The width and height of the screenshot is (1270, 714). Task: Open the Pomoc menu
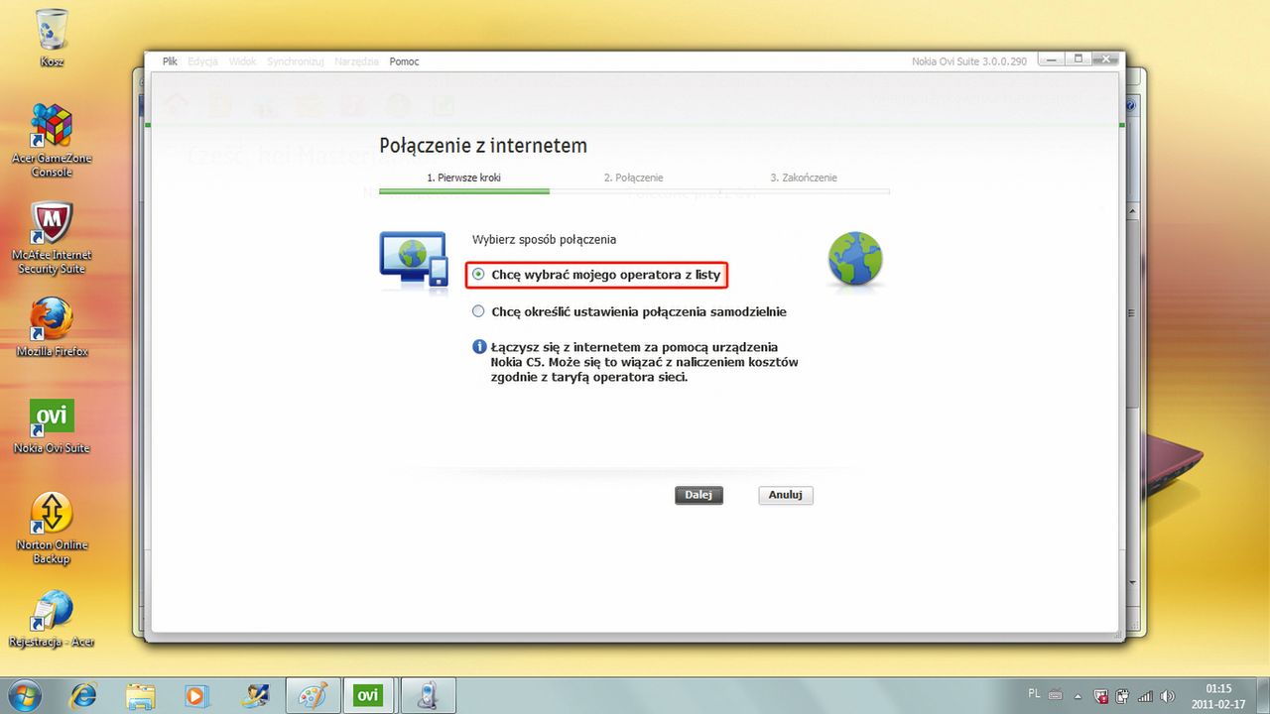(x=404, y=61)
